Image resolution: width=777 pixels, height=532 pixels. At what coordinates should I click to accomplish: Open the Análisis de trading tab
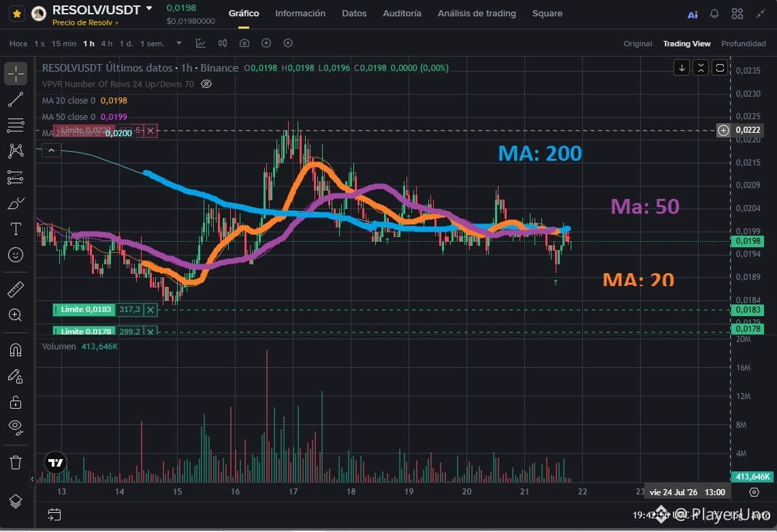pos(477,14)
